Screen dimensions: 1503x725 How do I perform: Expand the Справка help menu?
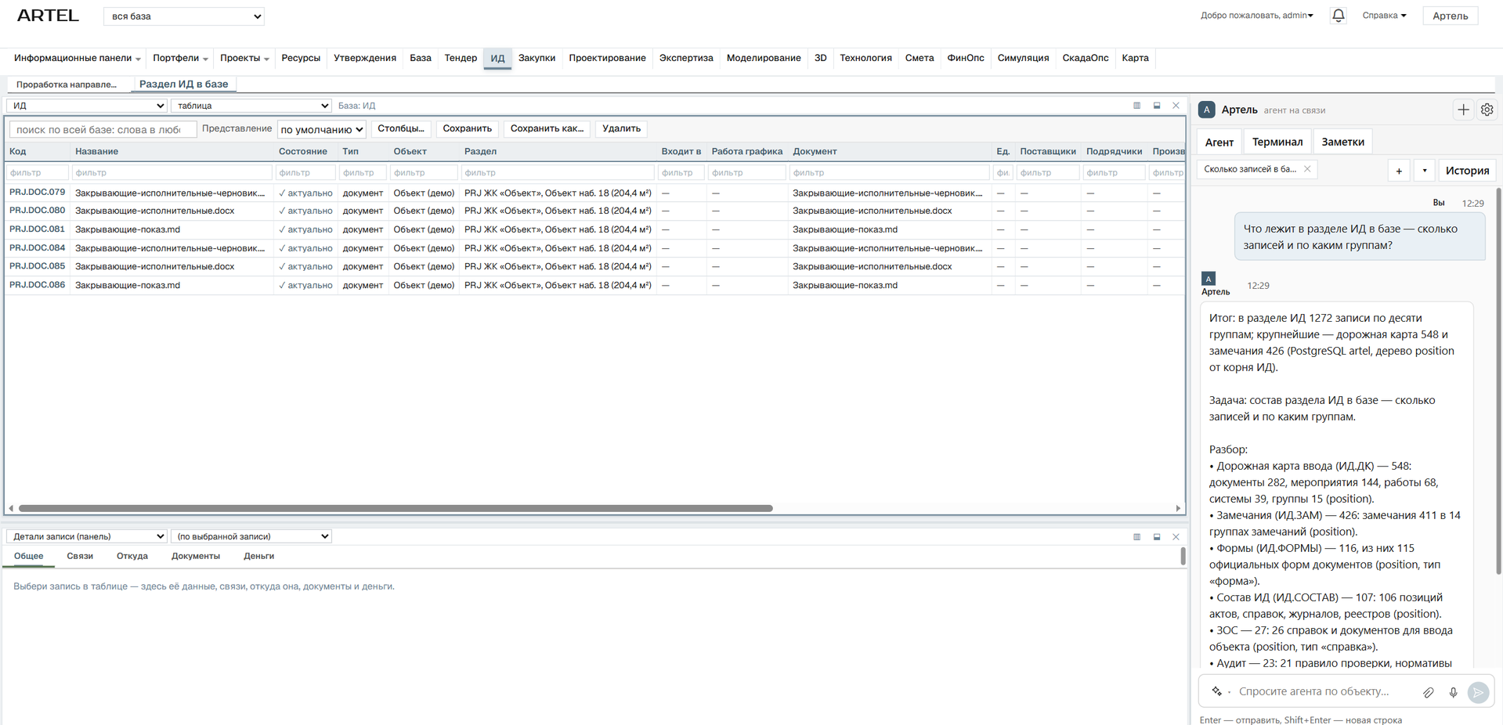[x=1384, y=16]
